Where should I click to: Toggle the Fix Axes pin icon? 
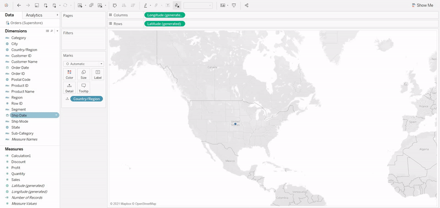pyautogui.click(x=177, y=6)
